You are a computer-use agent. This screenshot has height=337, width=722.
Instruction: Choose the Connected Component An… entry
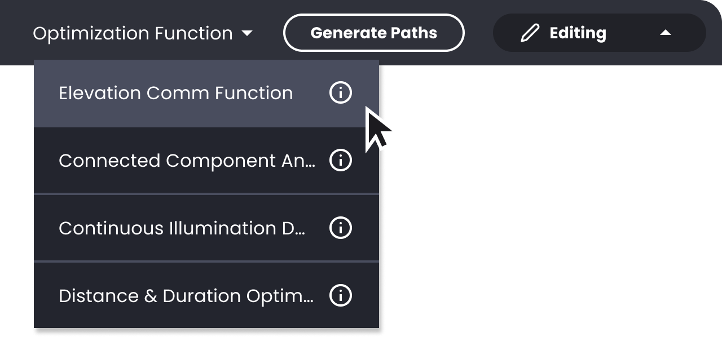click(x=186, y=161)
